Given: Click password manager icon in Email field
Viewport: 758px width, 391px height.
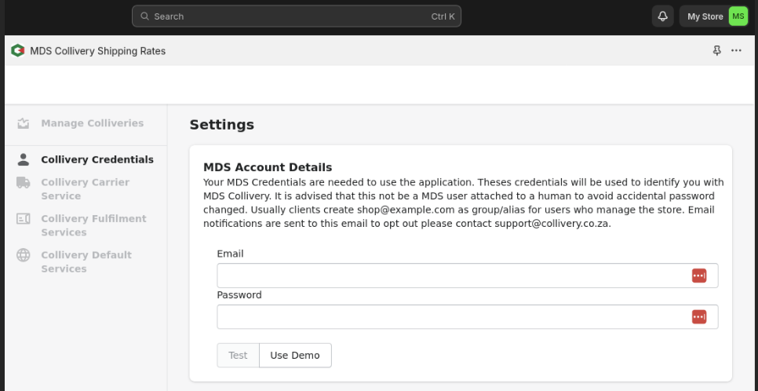Looking at the screenshot, I should [698, 276].
